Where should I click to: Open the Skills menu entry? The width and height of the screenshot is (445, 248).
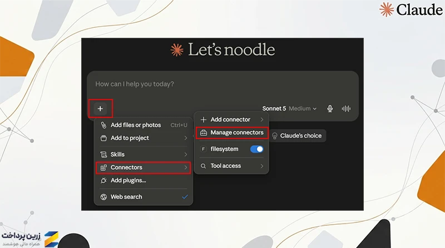144,155
